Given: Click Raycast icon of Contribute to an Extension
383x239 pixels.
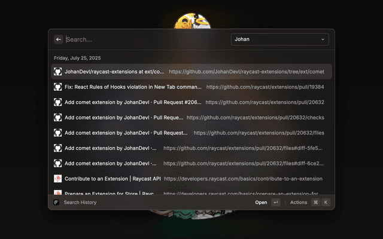Looking at the screenshot, I should 58,179.
